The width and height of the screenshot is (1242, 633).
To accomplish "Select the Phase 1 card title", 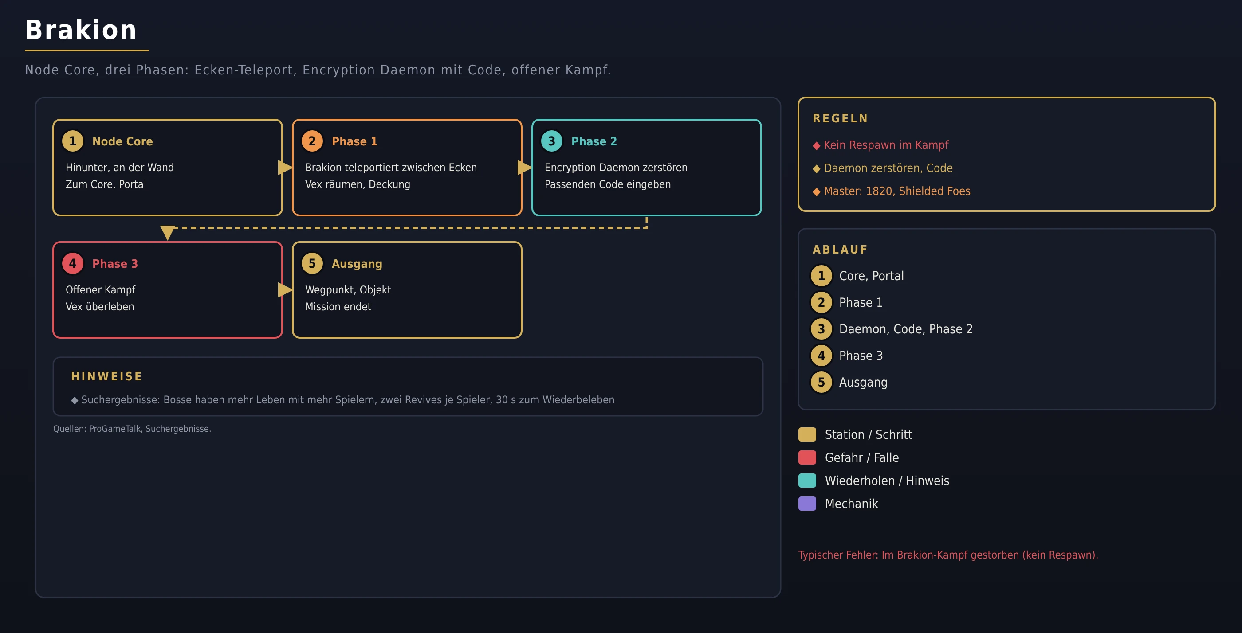I will (x=354, y=141).
